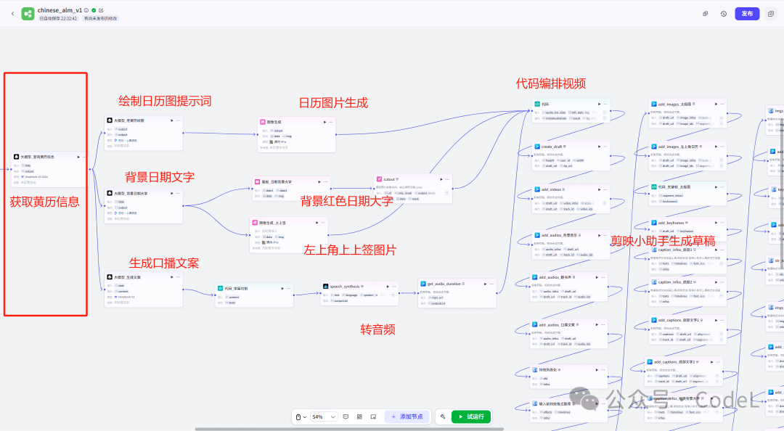Click the comment icon in bottom toolbar
The width and height of the screenshot is (784, 431).
346,416
